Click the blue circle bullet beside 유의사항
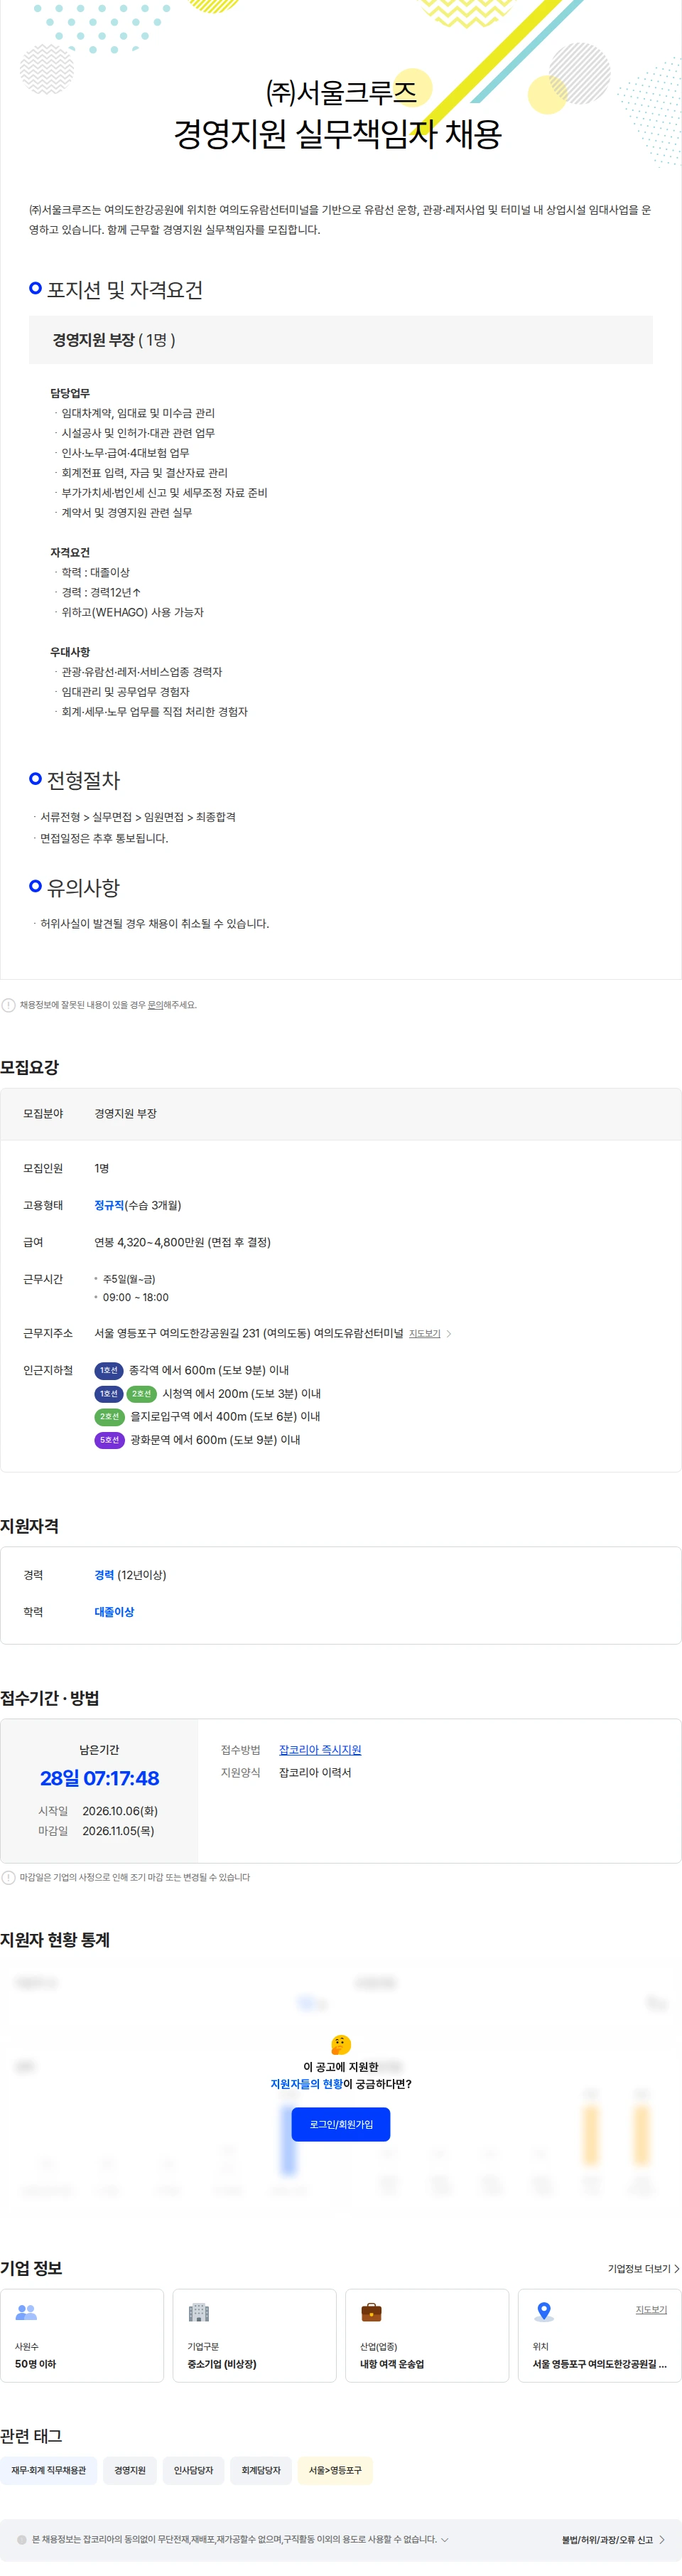This screenshot has width=682, height=2576. [36, 886]
